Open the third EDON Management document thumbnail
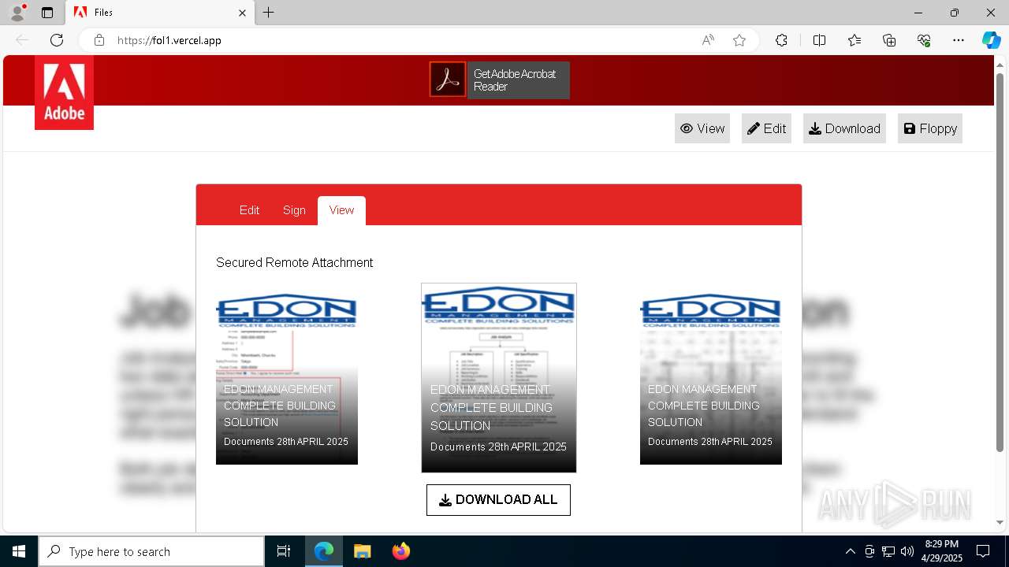Viewport: 1009px width, 567px height. [711, 380]
